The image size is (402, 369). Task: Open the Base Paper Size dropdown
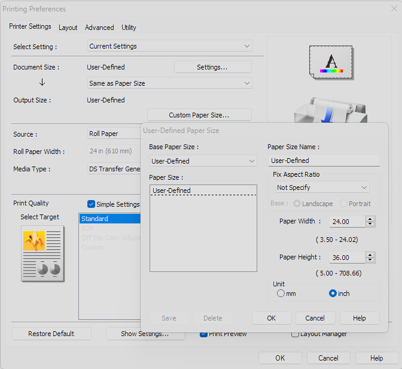point(203,161)
